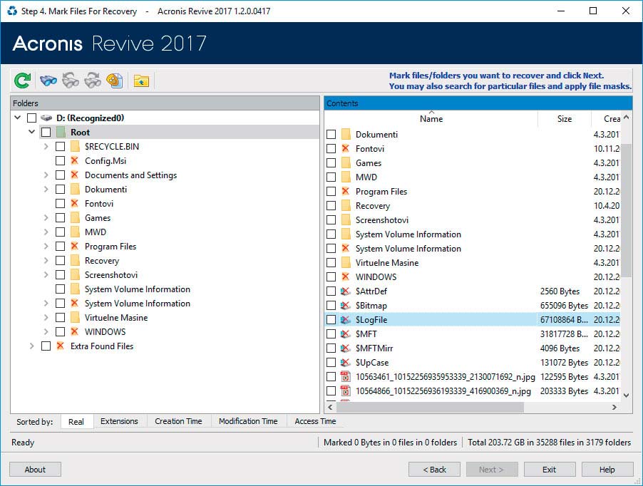This screenshot has height=486, width=643.
Task: Switch to the Extensions sorting tab
Action: (x=119, y=421)
